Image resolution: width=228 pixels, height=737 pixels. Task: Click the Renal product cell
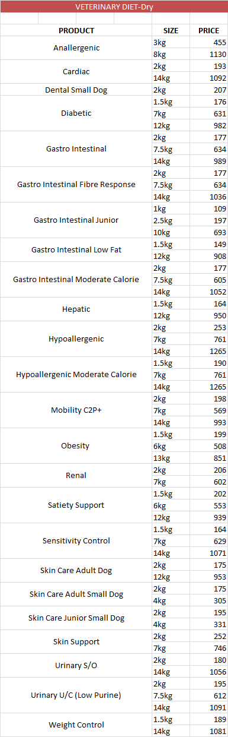(x=76, y=476)
